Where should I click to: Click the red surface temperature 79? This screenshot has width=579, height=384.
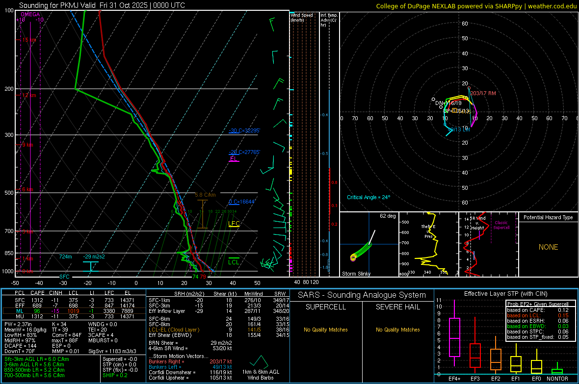[x=203, y=277]
